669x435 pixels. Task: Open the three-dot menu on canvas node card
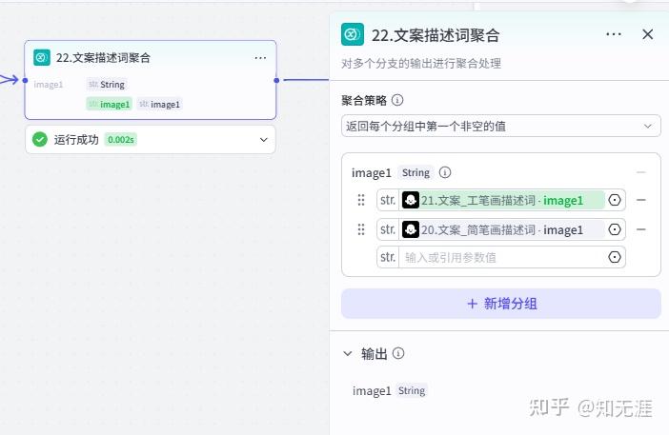tap(260, 58)
